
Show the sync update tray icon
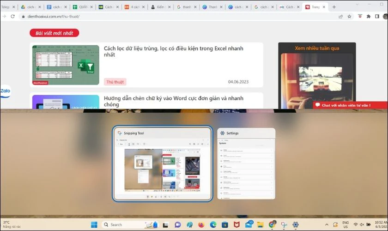click(335, 225)
